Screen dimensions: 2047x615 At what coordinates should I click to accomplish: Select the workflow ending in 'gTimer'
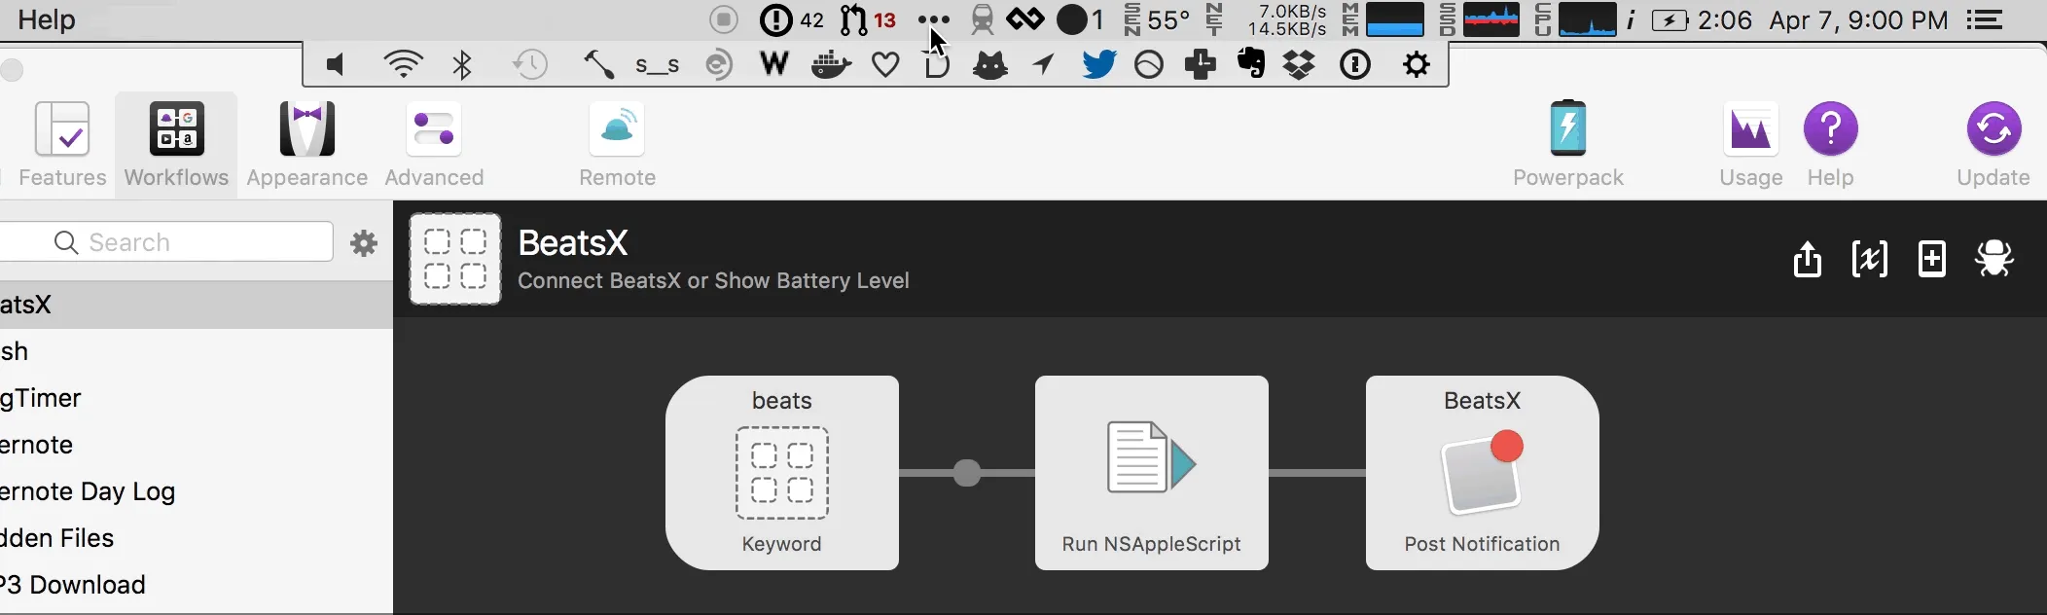197,398
